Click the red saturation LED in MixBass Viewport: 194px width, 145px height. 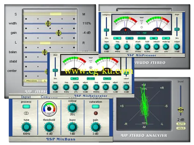[x=95, y=113]
